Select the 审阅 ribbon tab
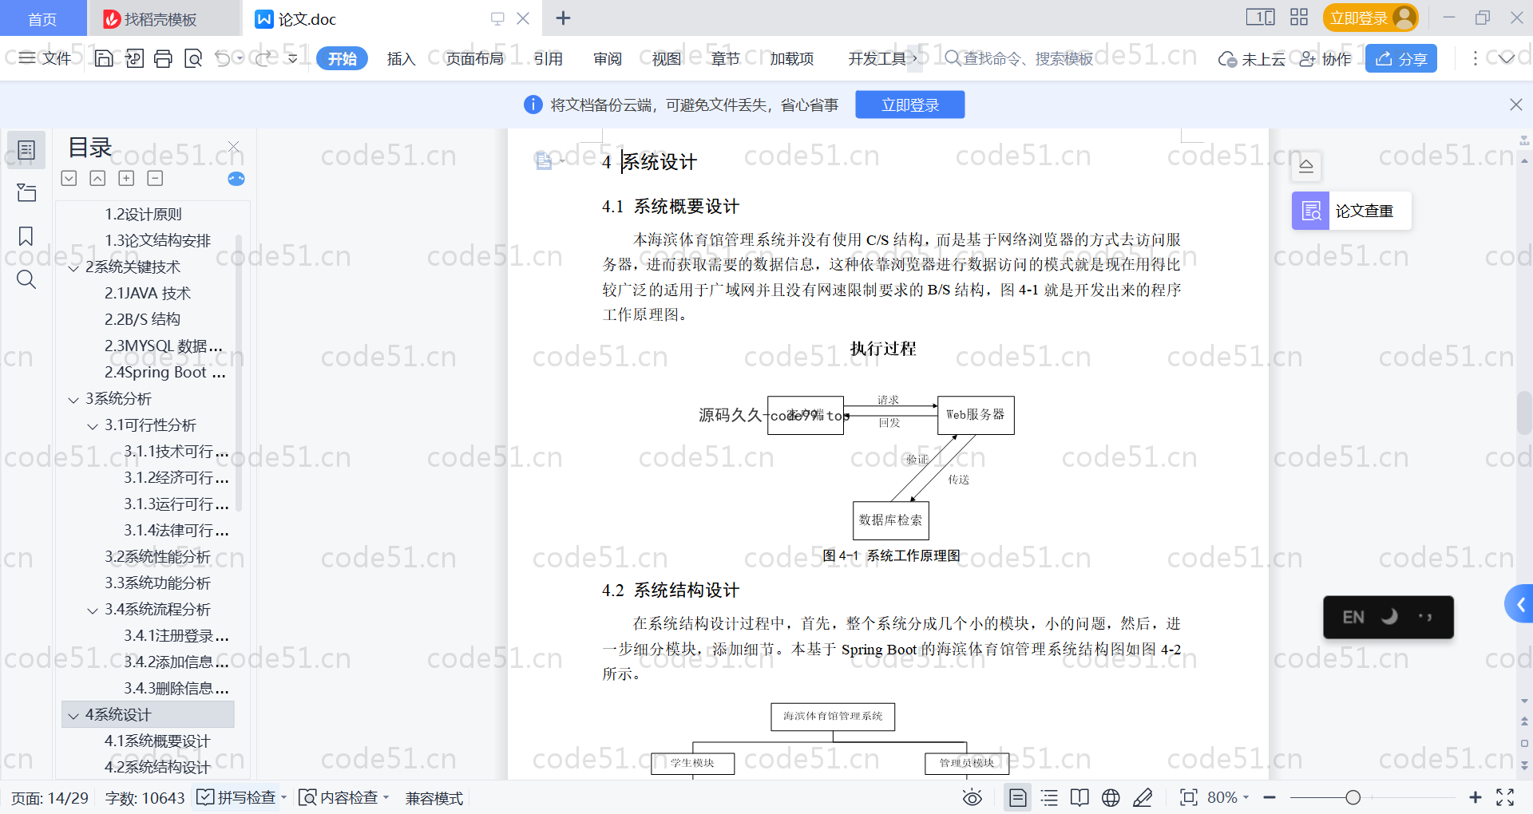The height and width of the screenshot is (814, 1533). [x=608, y=58]
